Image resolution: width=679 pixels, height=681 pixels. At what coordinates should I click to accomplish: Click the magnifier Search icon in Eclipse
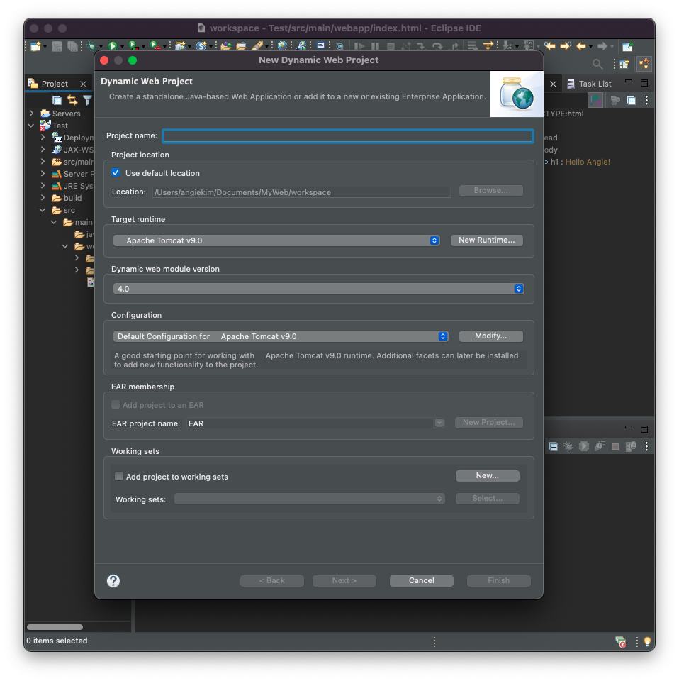597,65
